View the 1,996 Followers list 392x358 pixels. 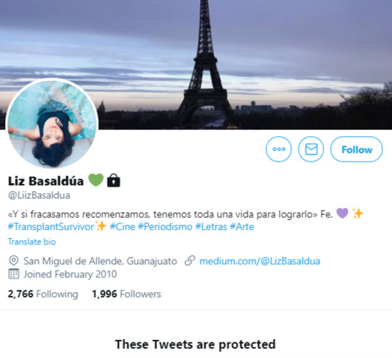[127, 294]
